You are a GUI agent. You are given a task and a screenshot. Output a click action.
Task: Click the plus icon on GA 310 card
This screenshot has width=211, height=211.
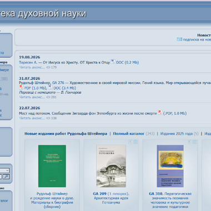(x=194, y=142)
